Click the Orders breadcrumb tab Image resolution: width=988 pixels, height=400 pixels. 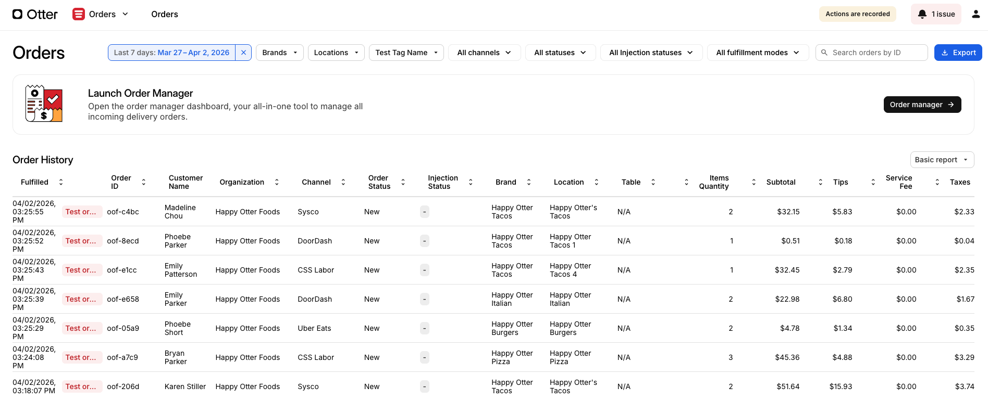point(165,14)
